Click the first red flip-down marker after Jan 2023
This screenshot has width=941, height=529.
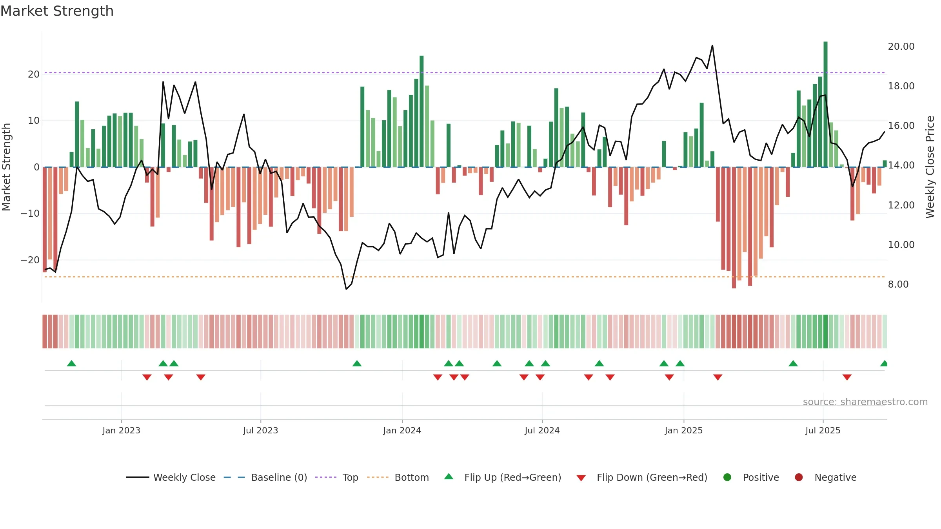pos(147,377)
